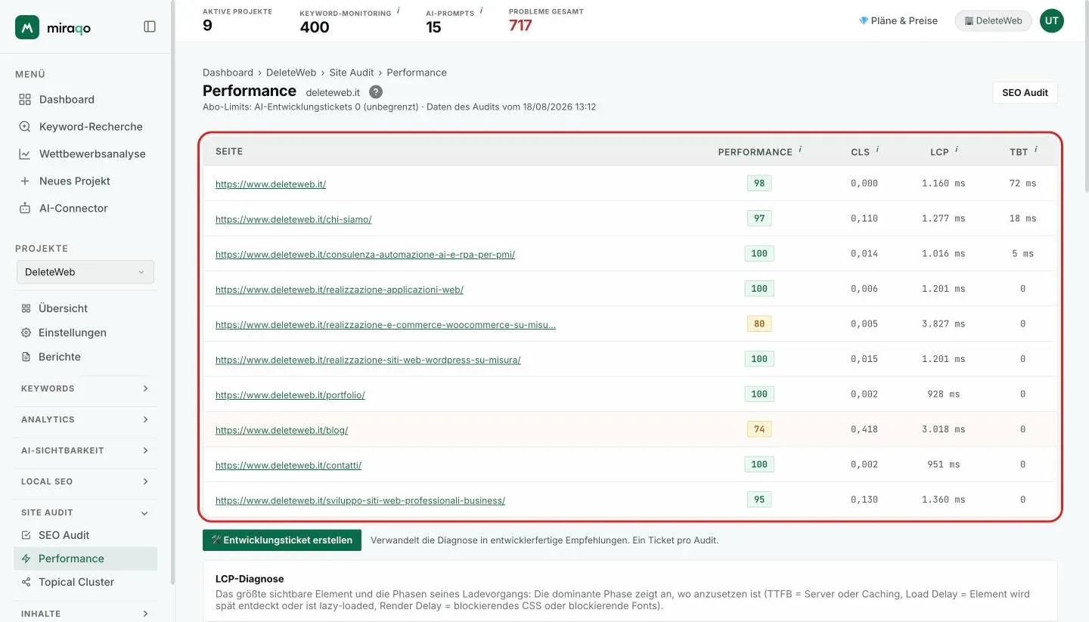Click the Pläne & Preise link
1089x622 pixels.
point(898,21)
